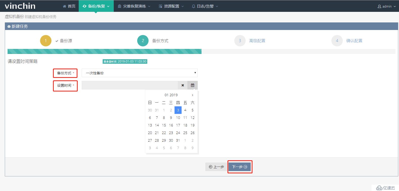Open the 备份/恢复 menu
399x191 pixels.
tap(96, 6)
